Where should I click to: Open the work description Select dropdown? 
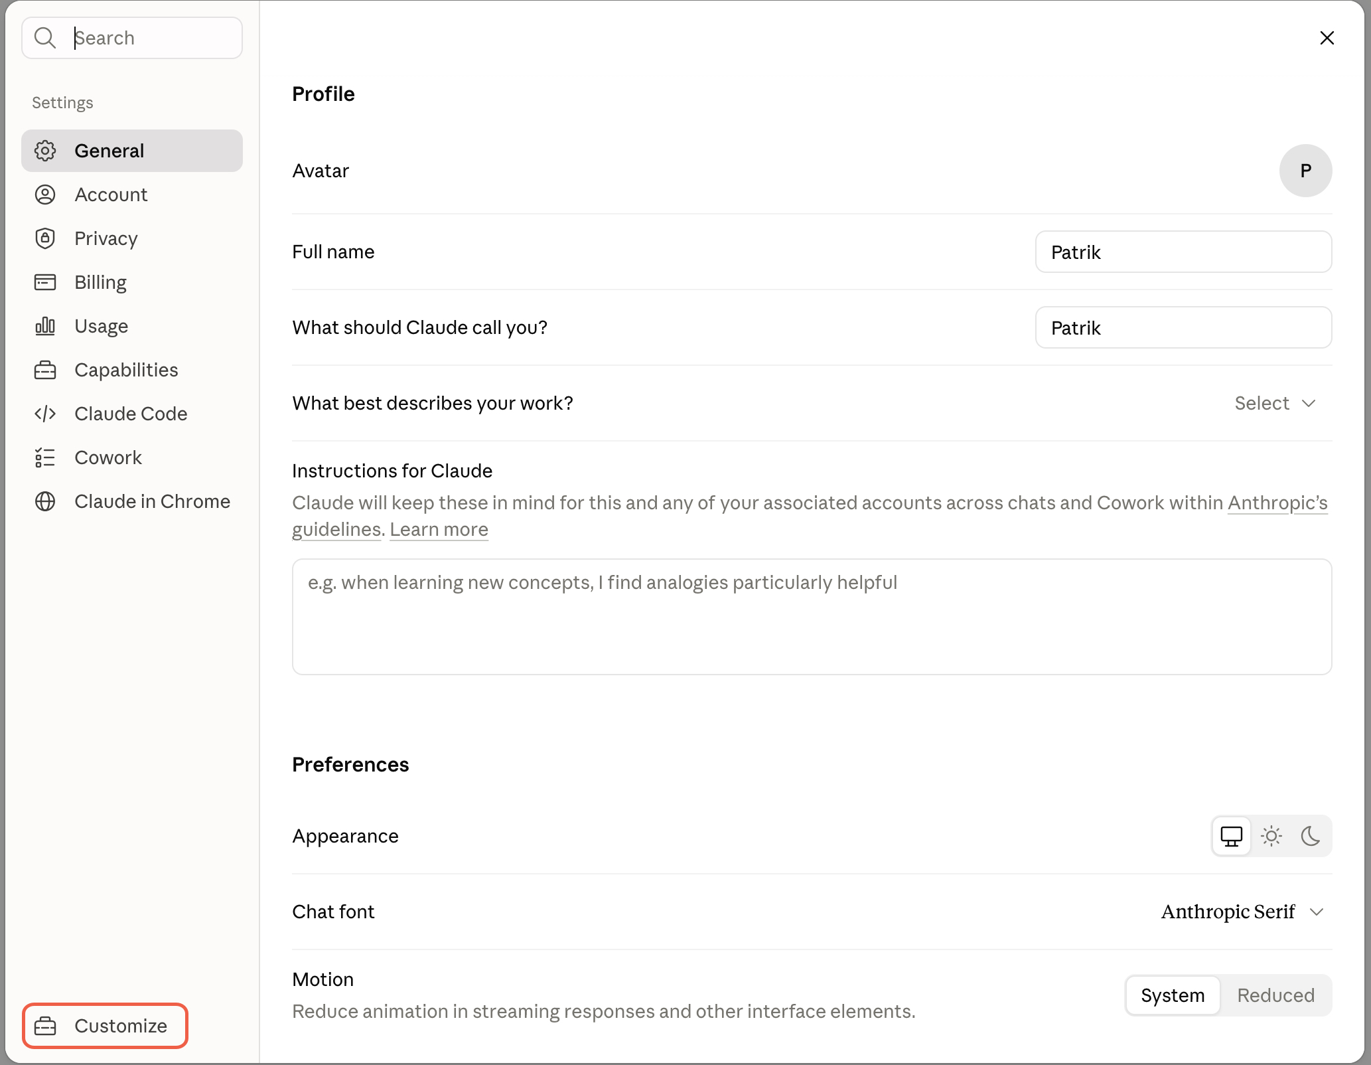click(x=1275, y=403)
